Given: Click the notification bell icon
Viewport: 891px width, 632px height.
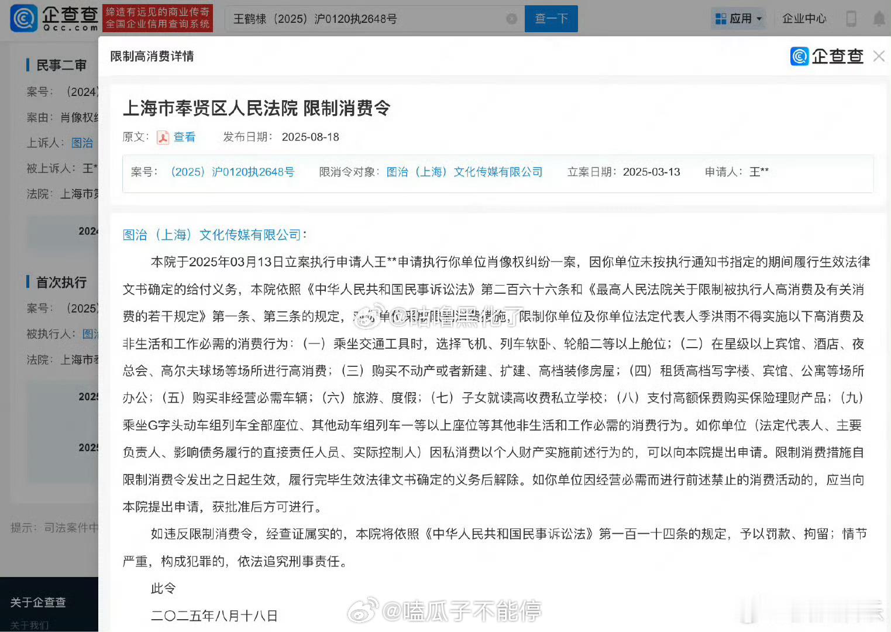Looking at the screenshot, I should coord(879,19).
